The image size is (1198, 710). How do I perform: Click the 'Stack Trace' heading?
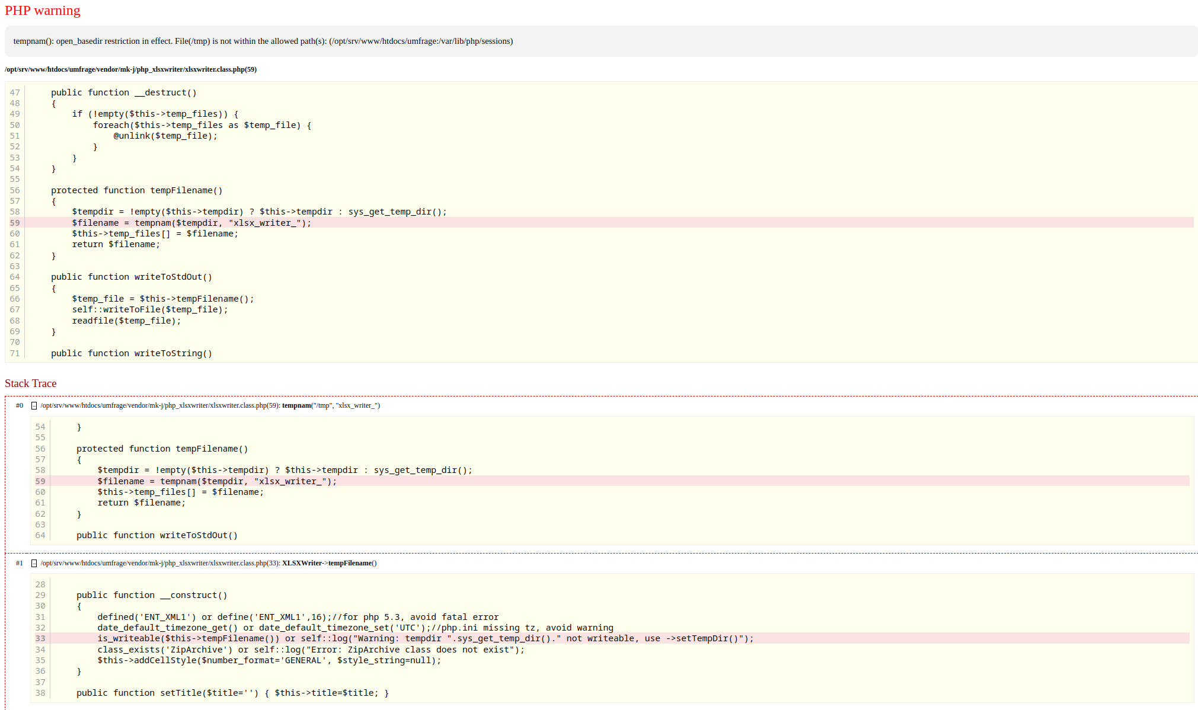tap(31, 384)
